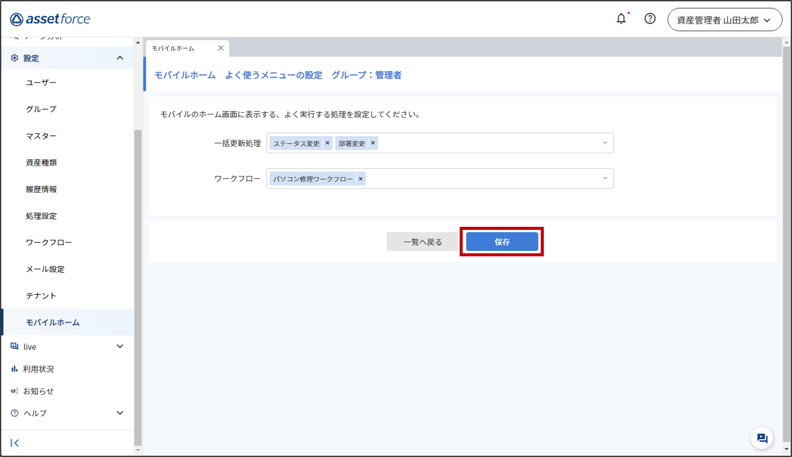792x457 pixels.
Task: Open マスター settings
Action: [41, 136]
